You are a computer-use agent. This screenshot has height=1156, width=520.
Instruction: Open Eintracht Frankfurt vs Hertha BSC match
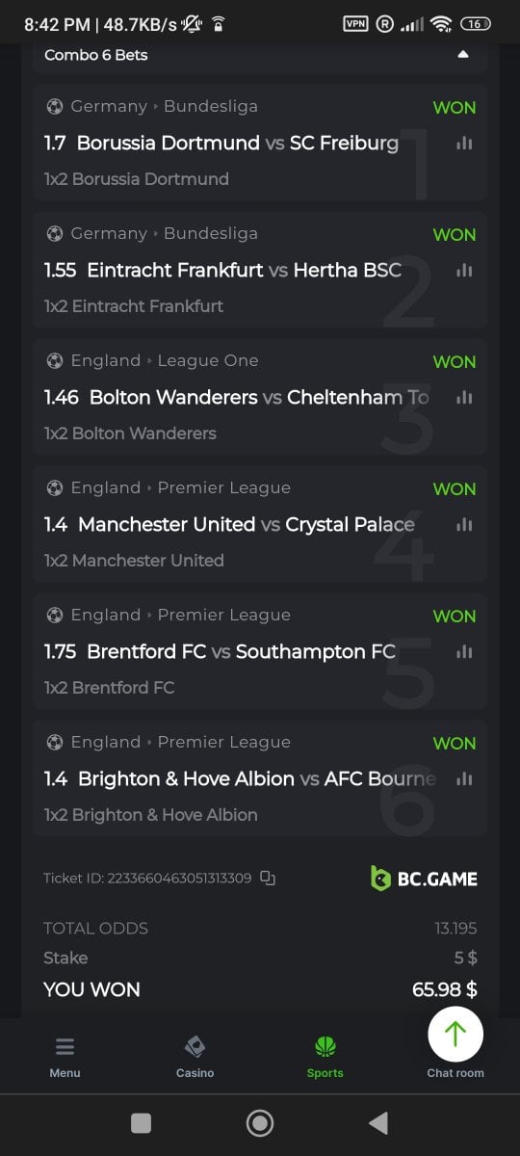click(x=244, y=270)
